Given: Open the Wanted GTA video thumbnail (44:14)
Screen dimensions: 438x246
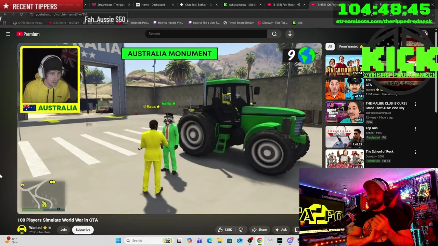Looking at the screenshot, I should pyautogui.click(x=344, y=88).
